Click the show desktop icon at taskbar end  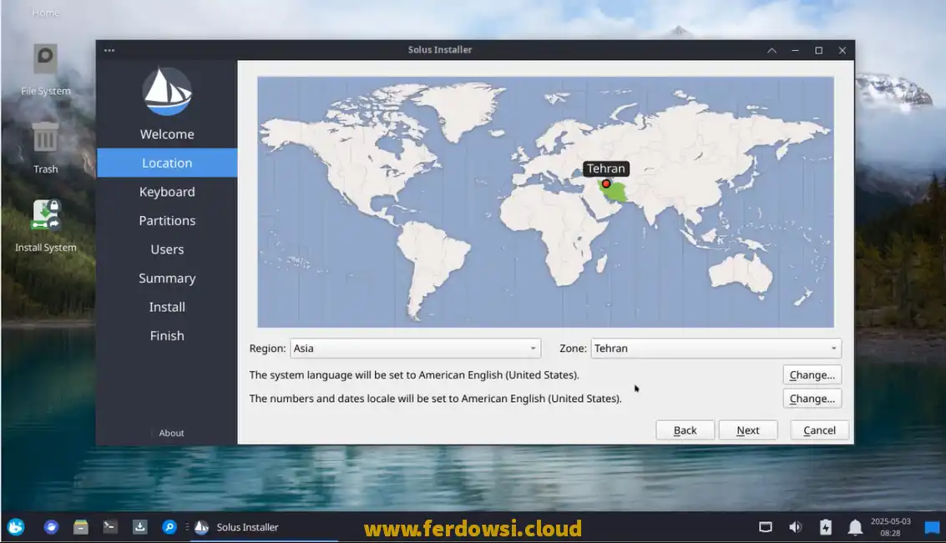(x=932, y=528)
